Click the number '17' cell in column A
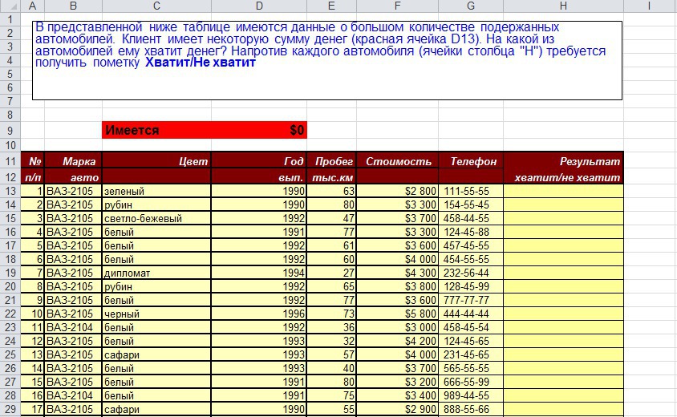Viewport: 677px width, 417px height. tap(32, 409)
